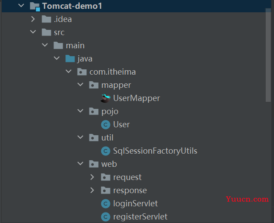Click the class icon of registerServlet
Viewport: 274px width, 223px height.
tap(106, 217)
